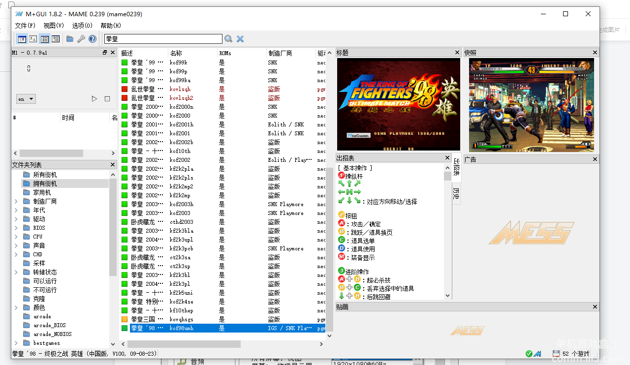Select the kof2002 game row

pyautogui.click(x=223, y=160)
